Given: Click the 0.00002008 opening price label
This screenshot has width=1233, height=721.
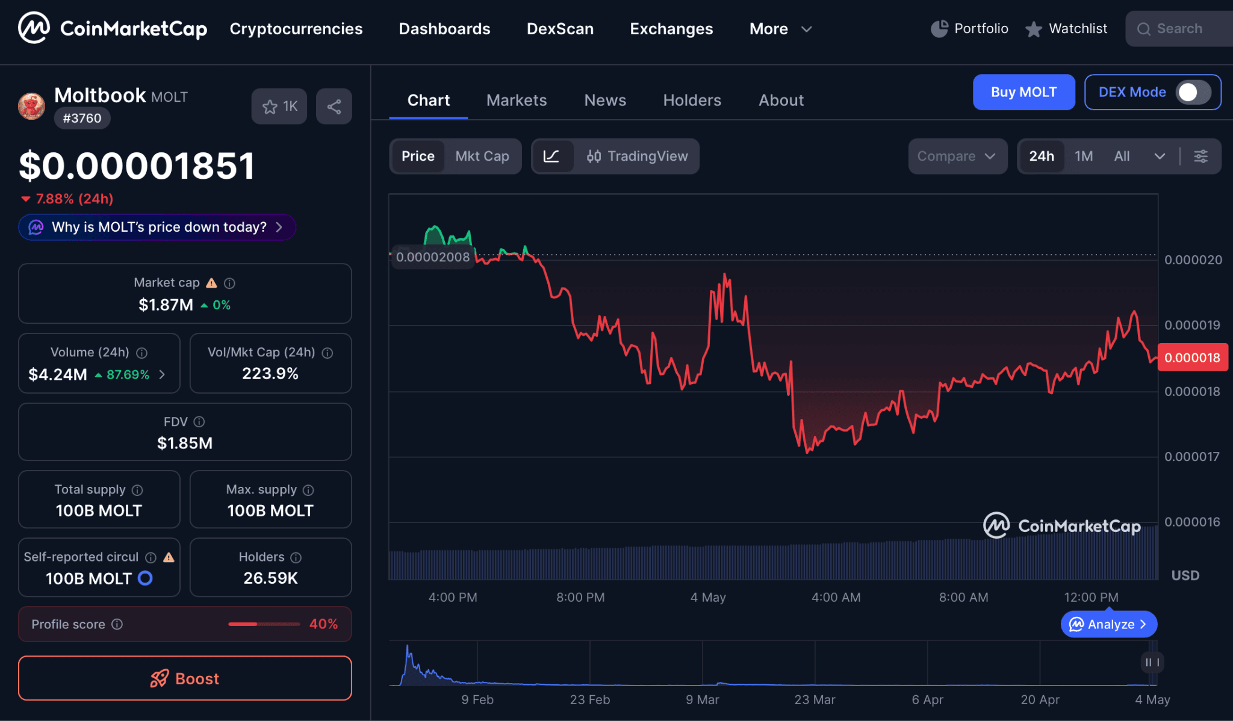Looking at the screenshot, I should coord(432,257).
